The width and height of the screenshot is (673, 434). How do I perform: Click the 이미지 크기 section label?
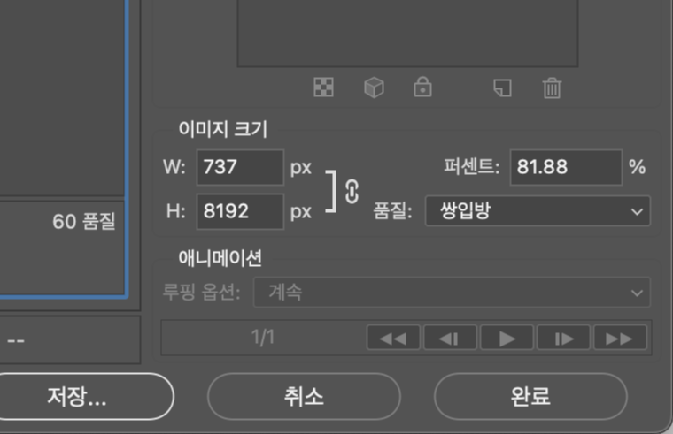223,129
